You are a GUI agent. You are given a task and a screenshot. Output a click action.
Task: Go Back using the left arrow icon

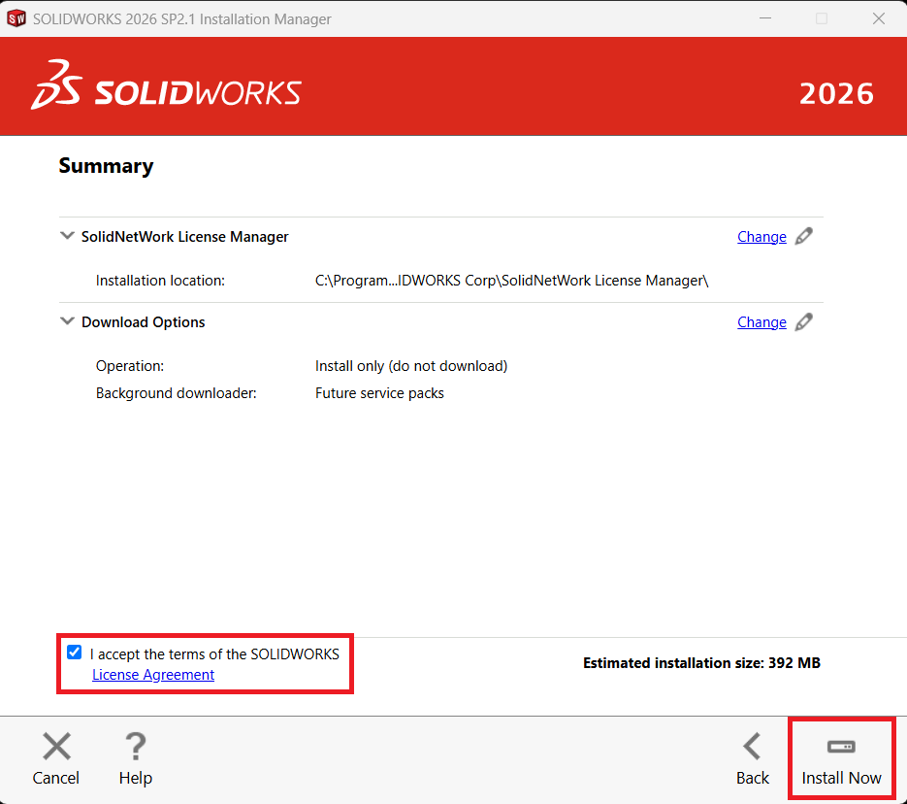752,746
